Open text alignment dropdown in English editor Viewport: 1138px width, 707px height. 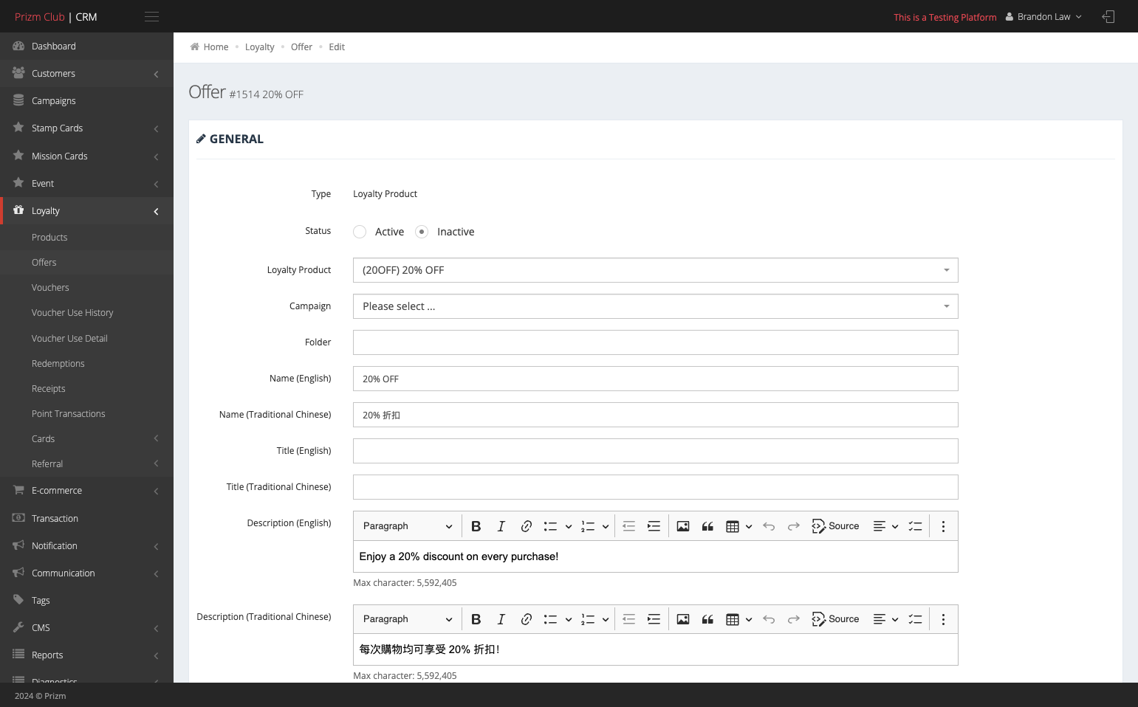885,526
